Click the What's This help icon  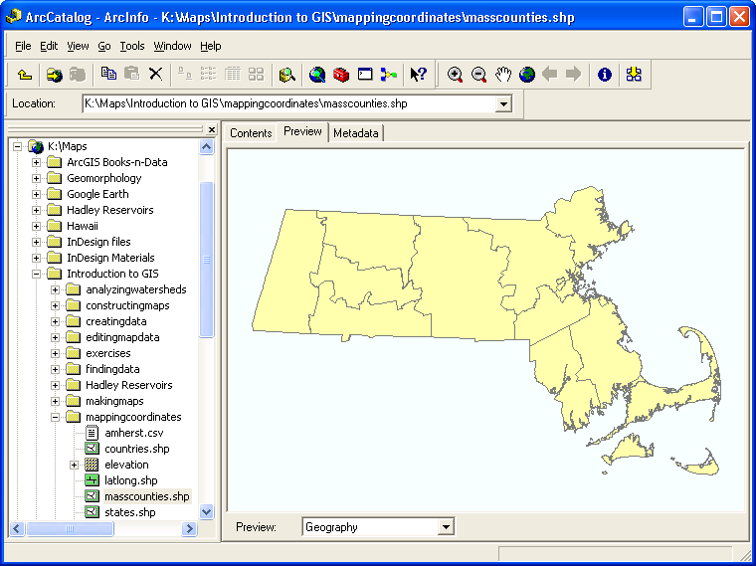point(418,75)
